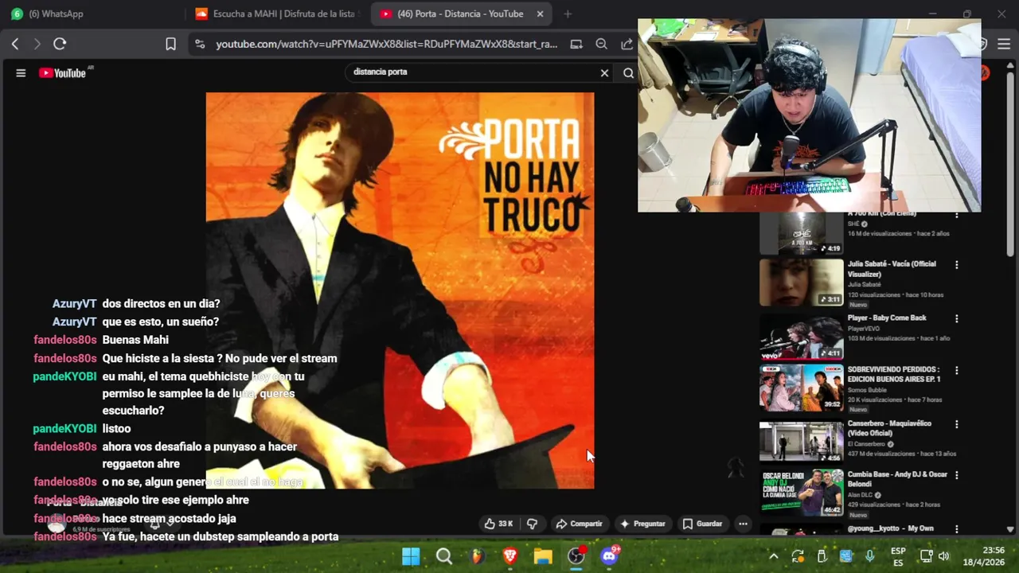This screenshot has width=1019, height=573.
Task: Click the Guardar save button
Action: coord(703,524)
